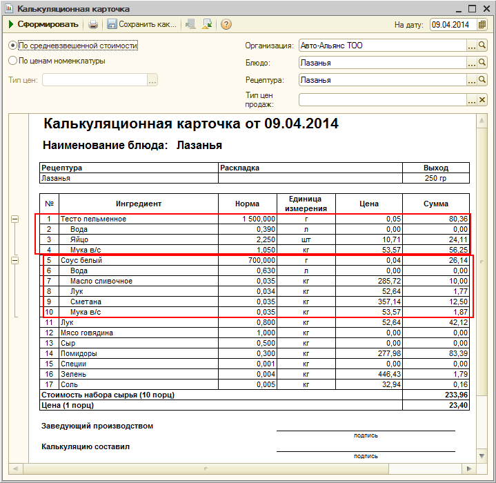Collapse the Соус белый ingredient group
Viewport: 496px width, 483px height.
pyautogui.click(x=14, y=260)
